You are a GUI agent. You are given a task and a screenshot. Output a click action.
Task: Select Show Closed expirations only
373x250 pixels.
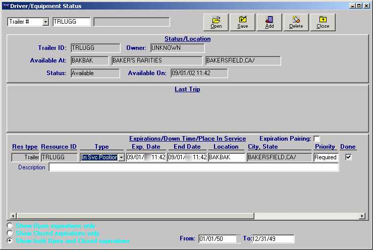point(10,233)
